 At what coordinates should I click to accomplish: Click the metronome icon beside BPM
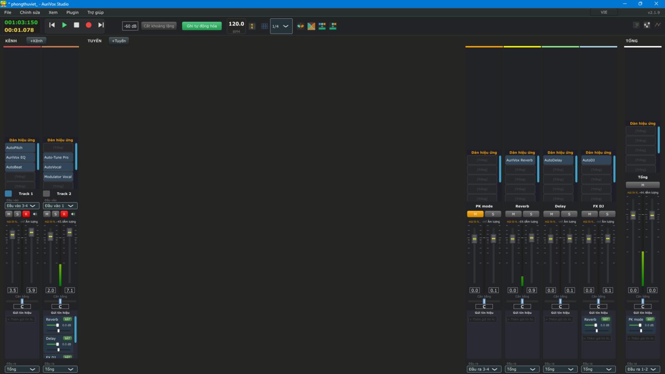(252, 26)
